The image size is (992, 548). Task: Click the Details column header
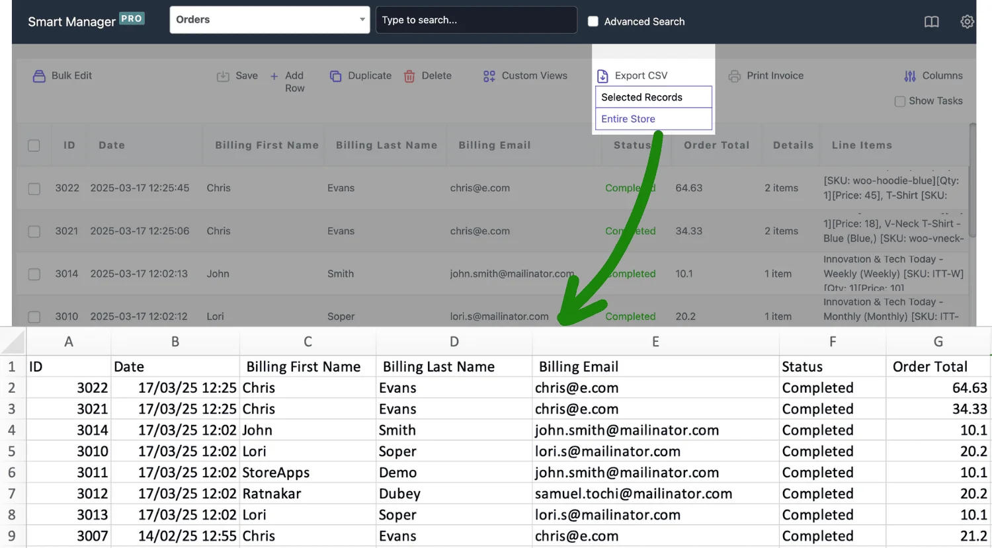pyautogui.click(x=793, y=145)
